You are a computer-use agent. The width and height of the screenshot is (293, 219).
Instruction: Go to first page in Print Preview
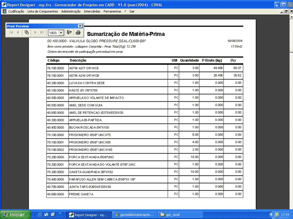pyautogui.click(x=11, y=33)
